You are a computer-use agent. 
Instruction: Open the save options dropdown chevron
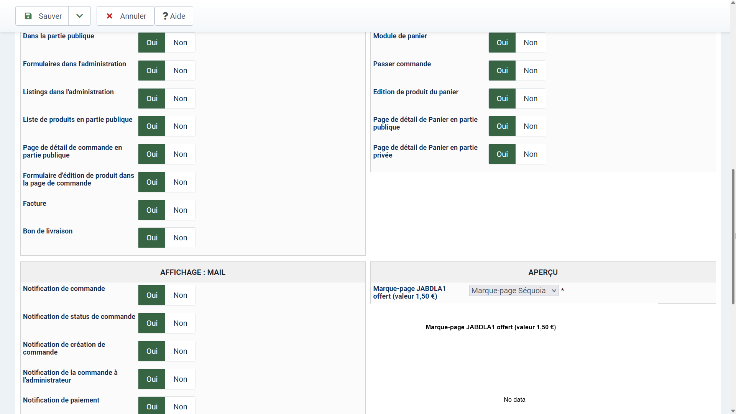[x=79, y=16]
